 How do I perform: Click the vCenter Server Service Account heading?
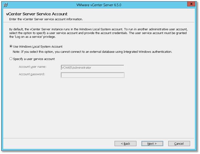(37, 14)
